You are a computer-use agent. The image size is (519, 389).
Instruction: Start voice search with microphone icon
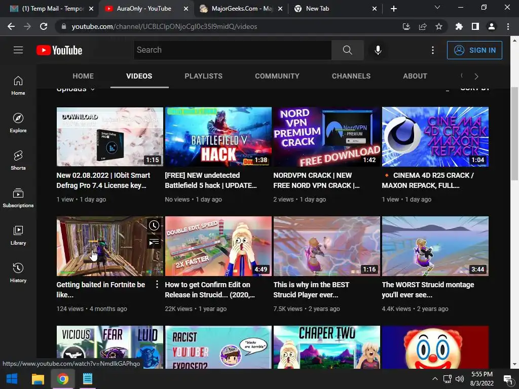point(378,50)
